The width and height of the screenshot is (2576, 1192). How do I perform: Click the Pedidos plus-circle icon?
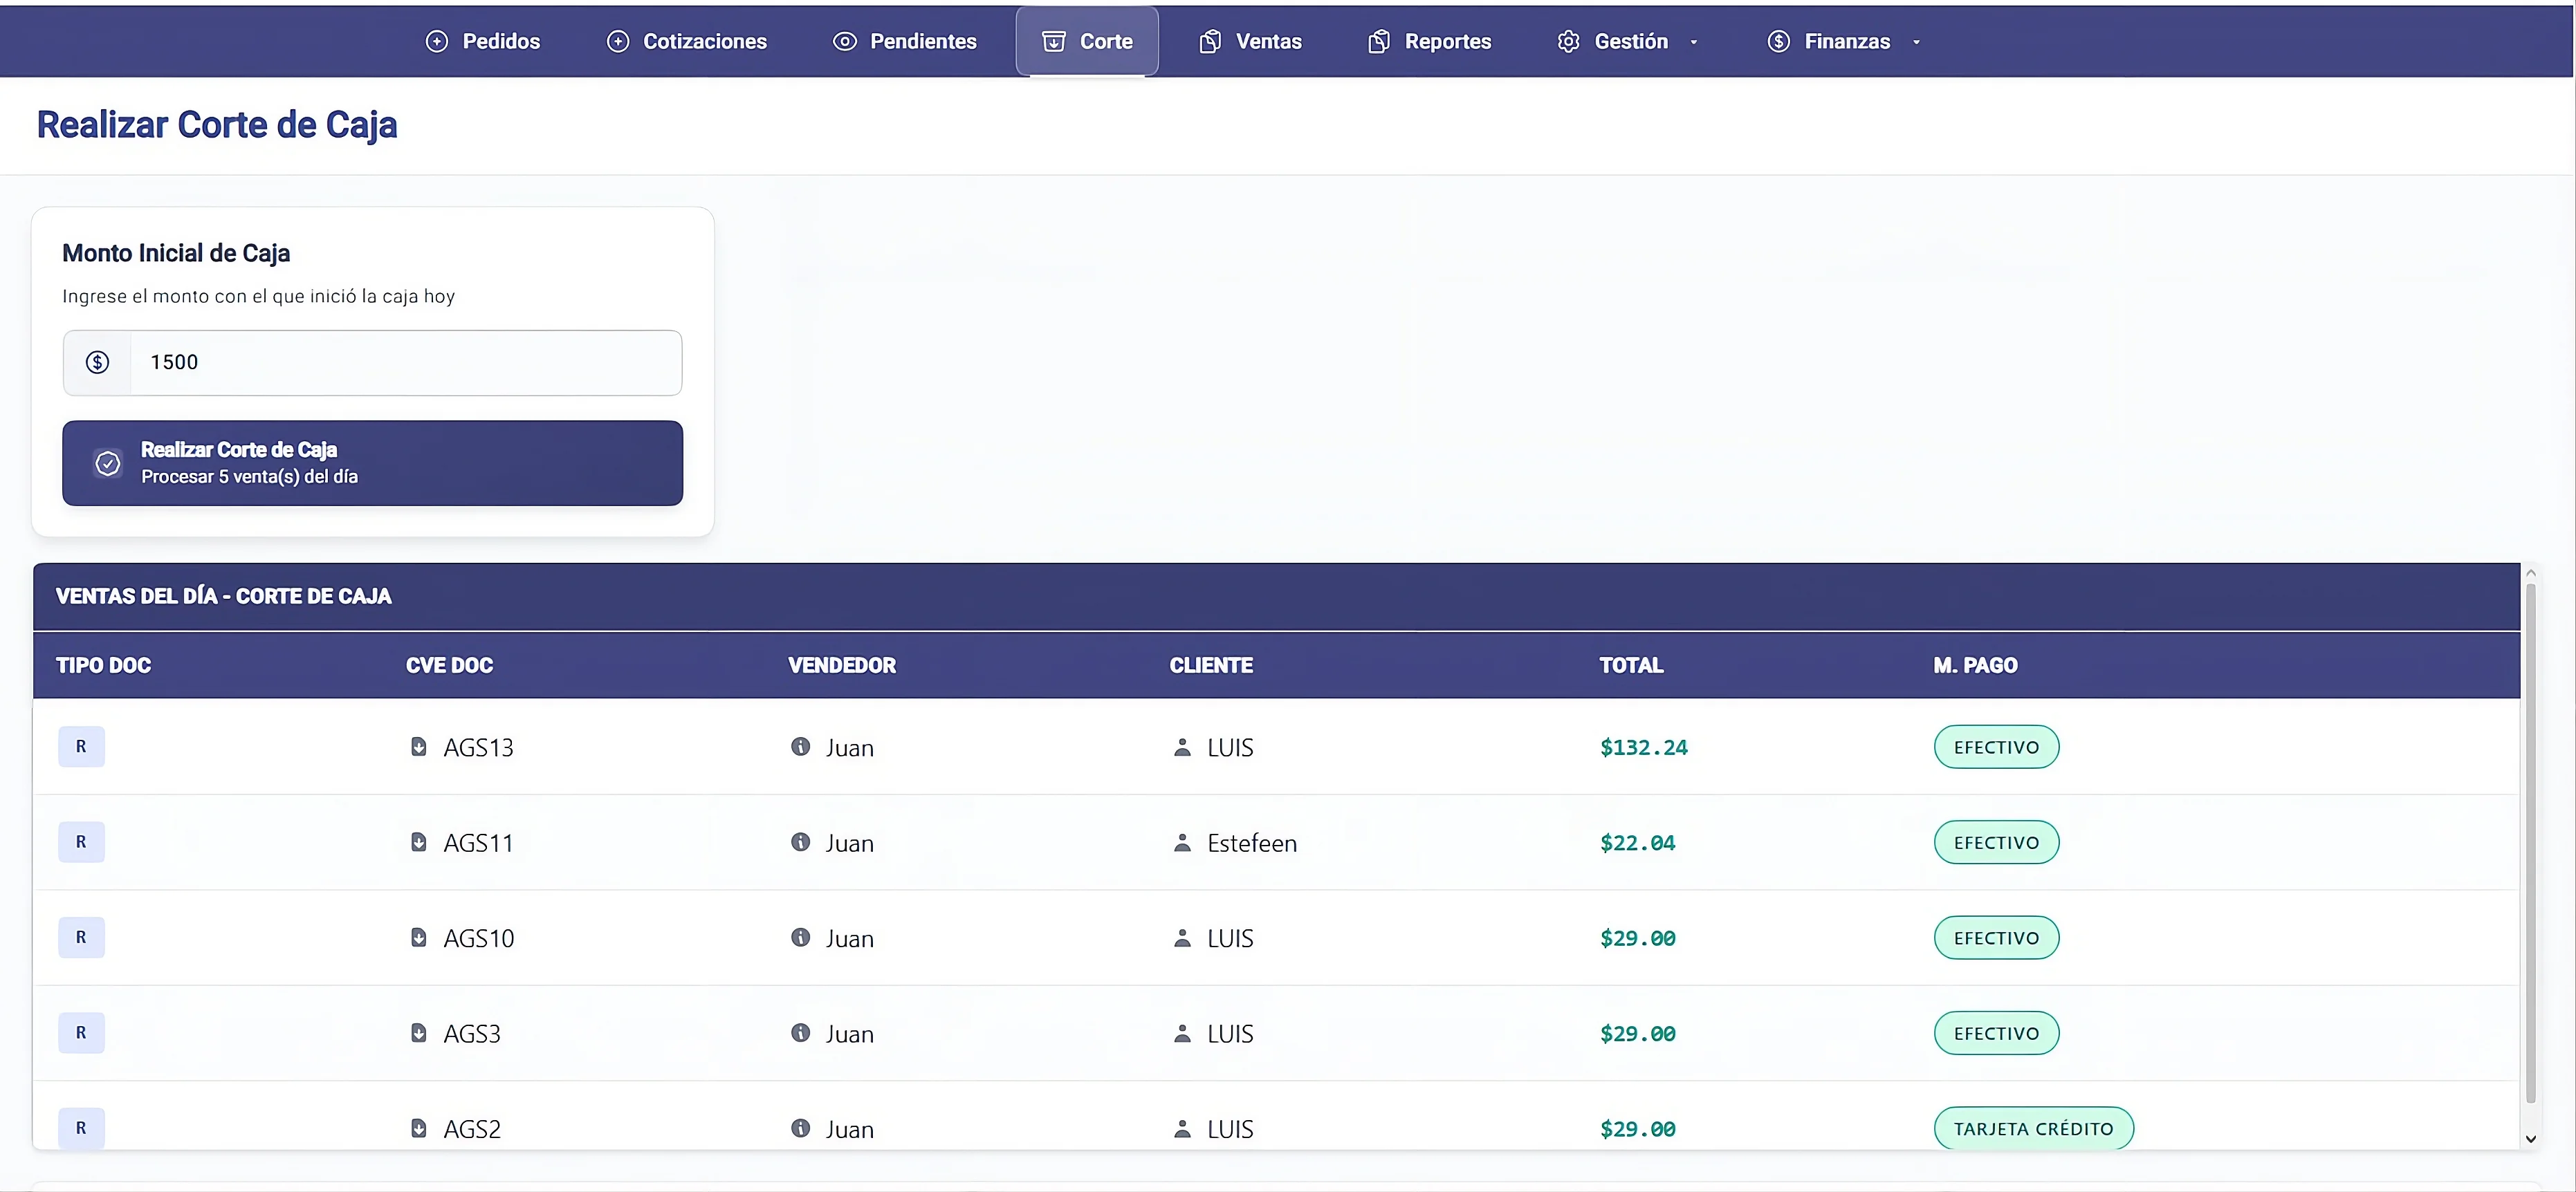tap(437, 41)
